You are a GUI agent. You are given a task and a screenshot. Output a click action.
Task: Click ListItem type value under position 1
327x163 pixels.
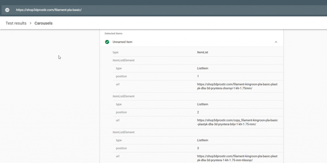pos(203,68)
